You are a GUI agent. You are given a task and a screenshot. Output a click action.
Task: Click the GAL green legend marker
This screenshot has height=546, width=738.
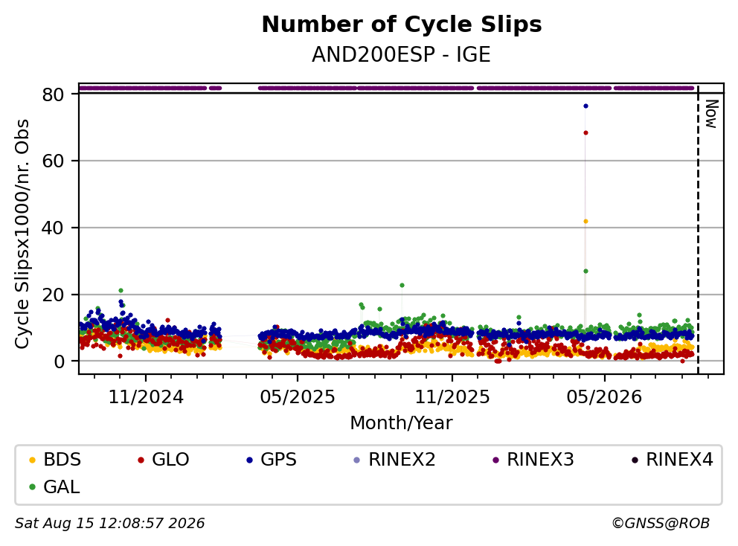pos(33,487)
